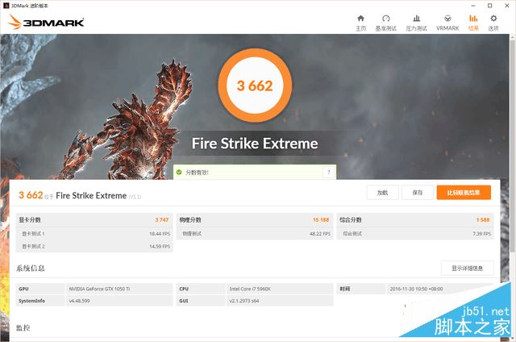
Task: Close the 3DMark window
Action: tap(507, 6)
